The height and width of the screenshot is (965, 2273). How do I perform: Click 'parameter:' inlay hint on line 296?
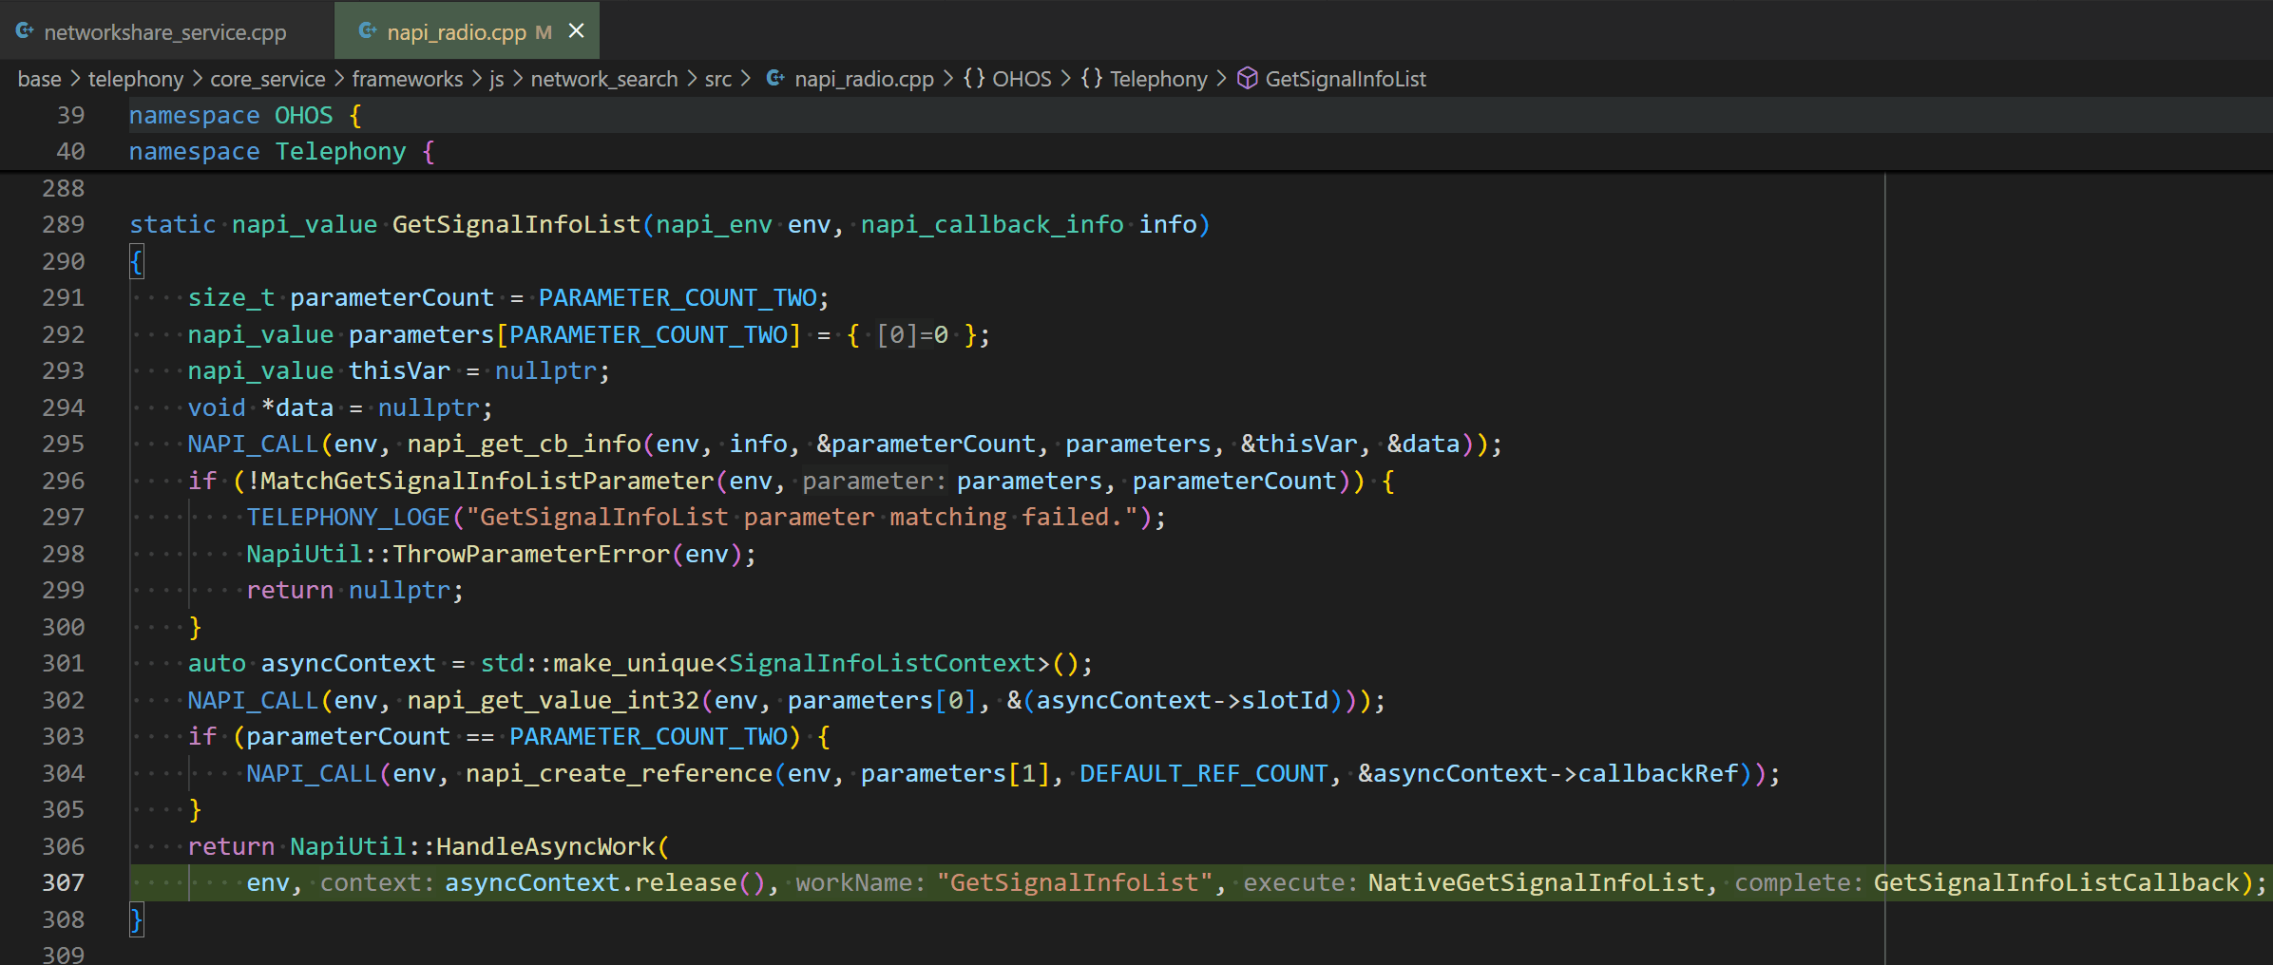click(874, 482)
